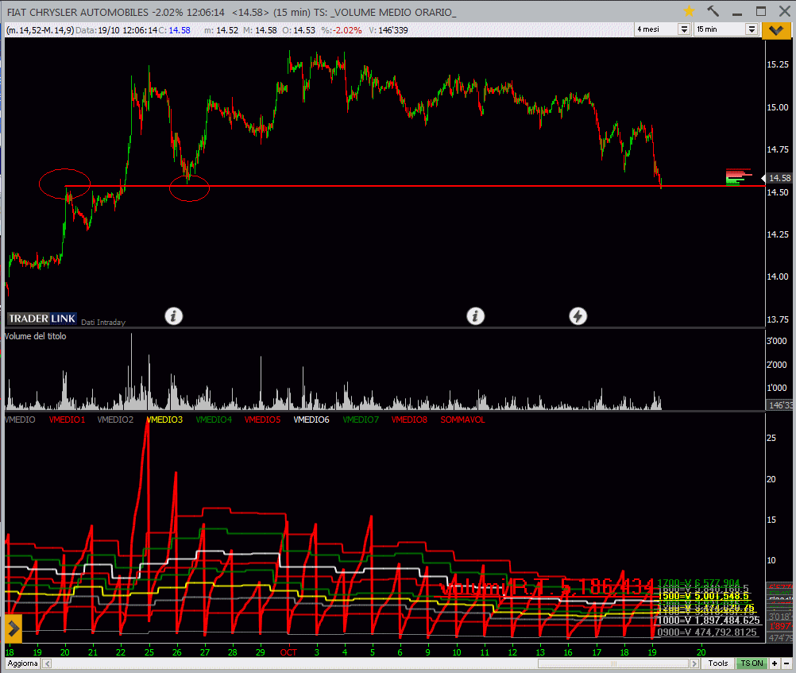
Task: Click the volume value 146'339
Action: pyautogui.click(x=393, y=30)
